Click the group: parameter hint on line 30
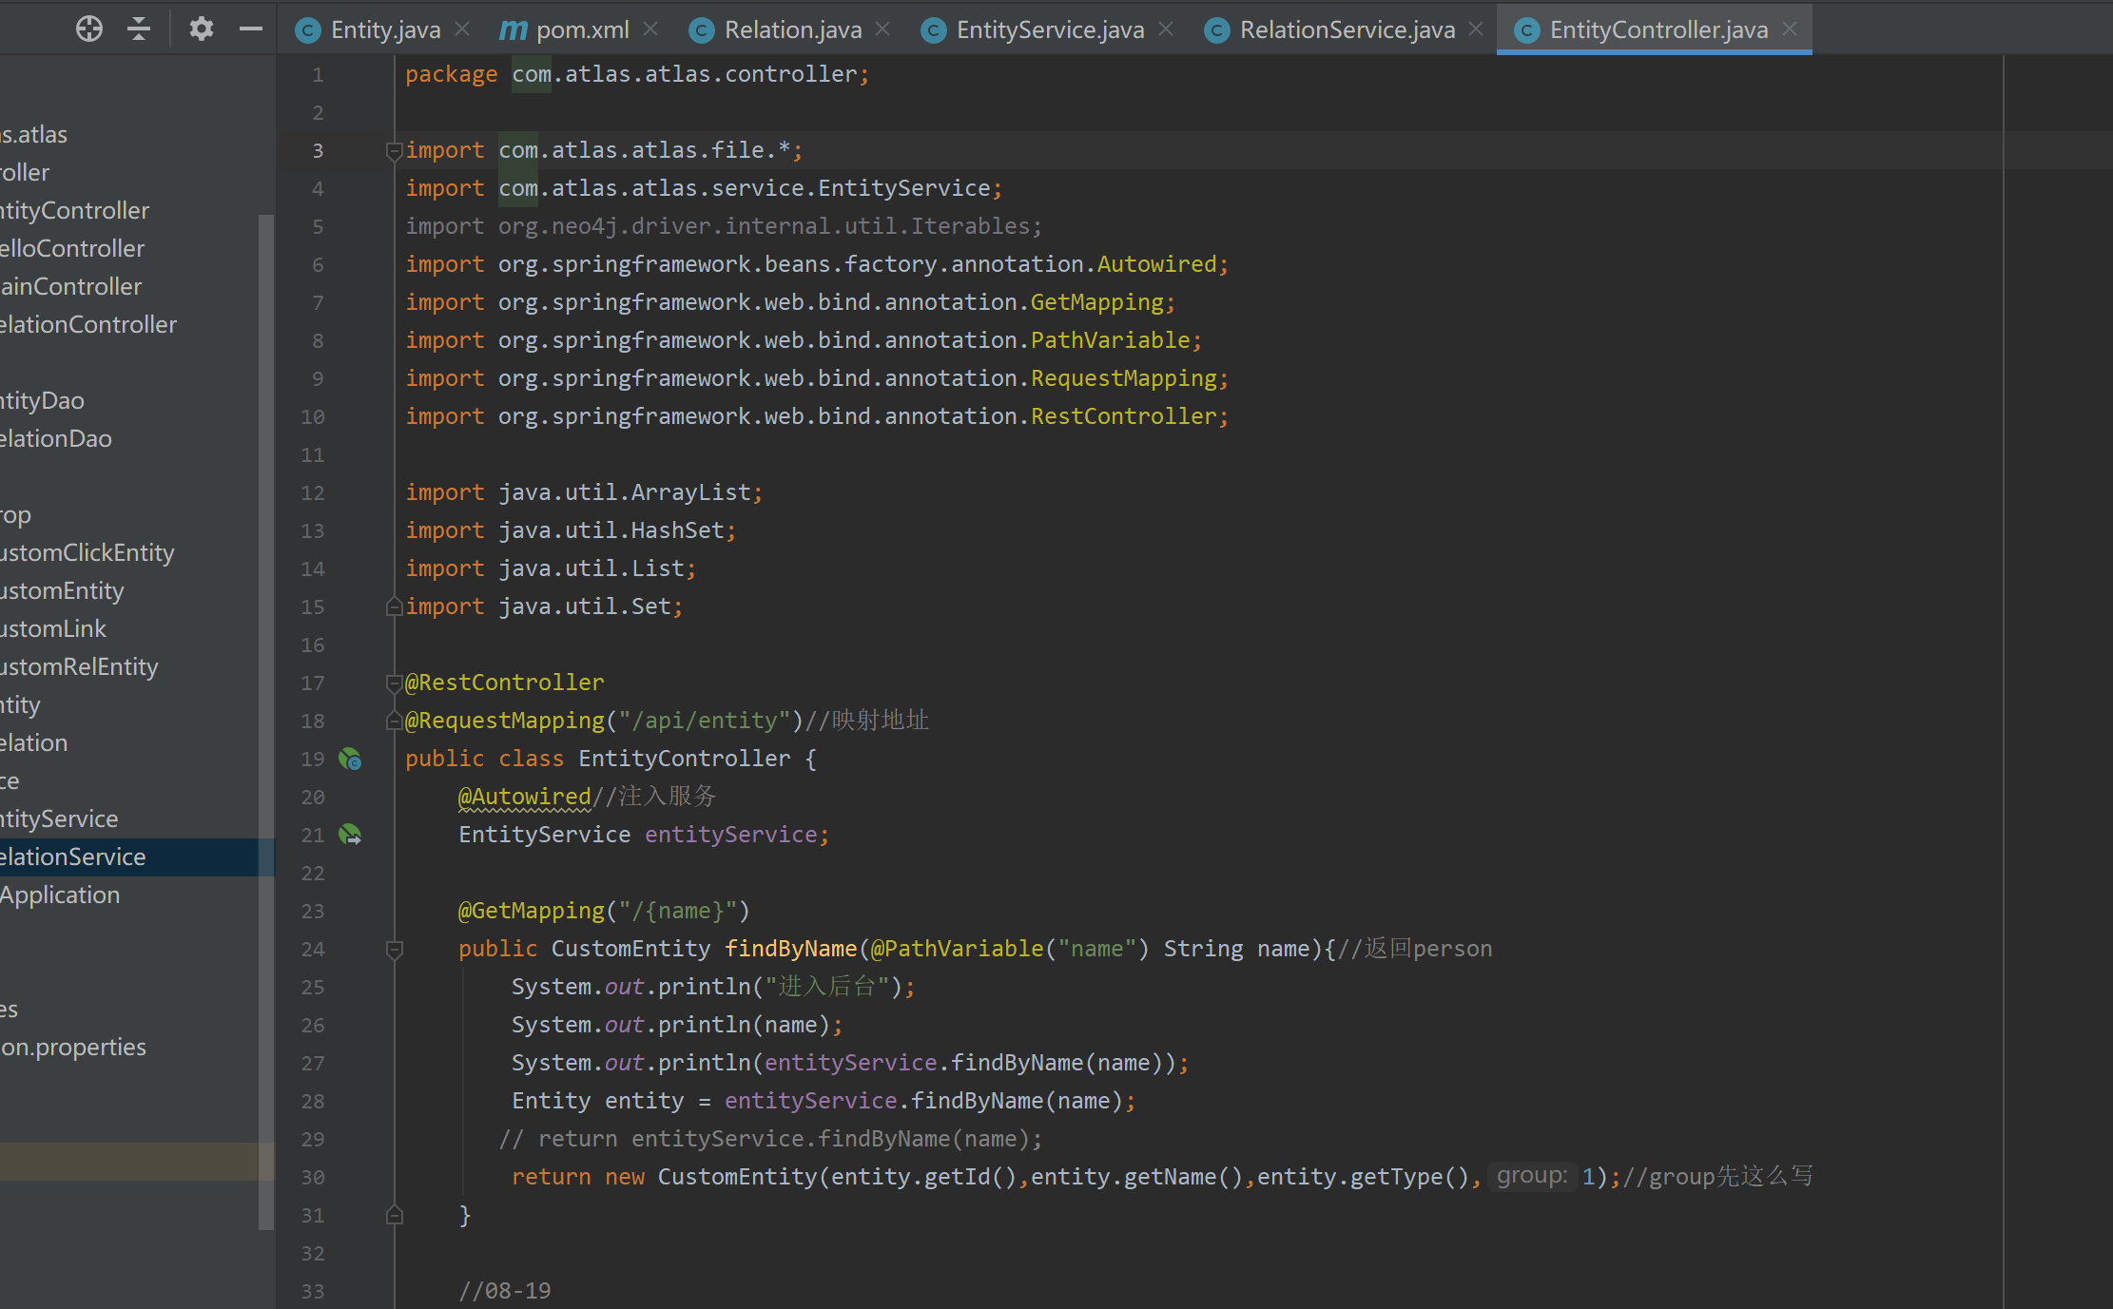This screenshot has width=2113, height=1309. (x=1531, y=1176)
